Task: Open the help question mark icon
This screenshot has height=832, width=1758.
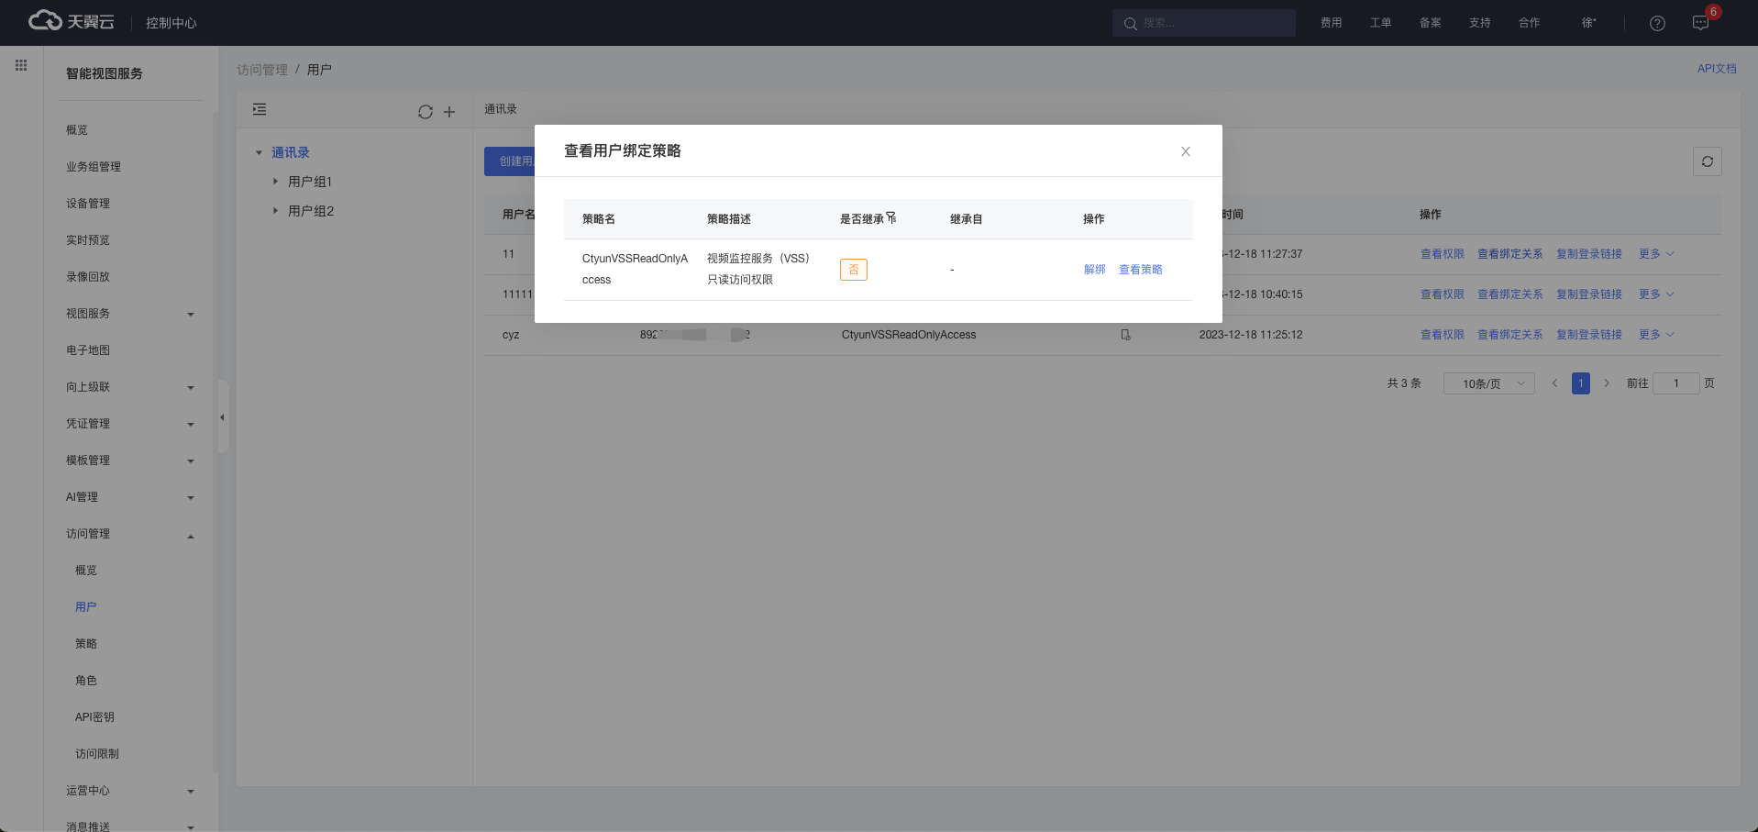Action: [x=1656, y=23]
